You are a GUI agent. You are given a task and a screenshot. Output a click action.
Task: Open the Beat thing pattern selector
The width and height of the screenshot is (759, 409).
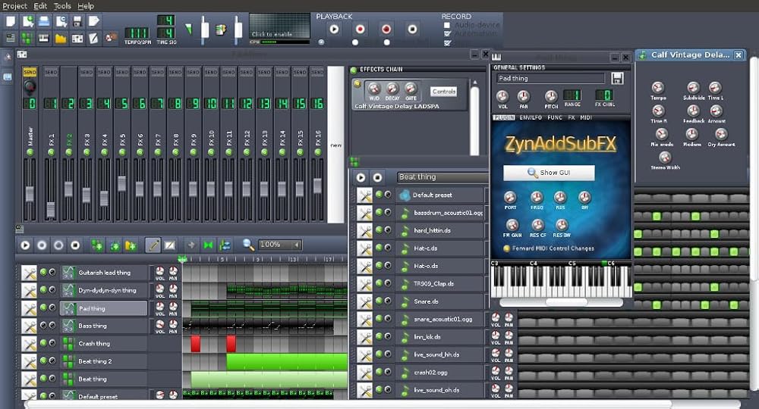[442, 177]
